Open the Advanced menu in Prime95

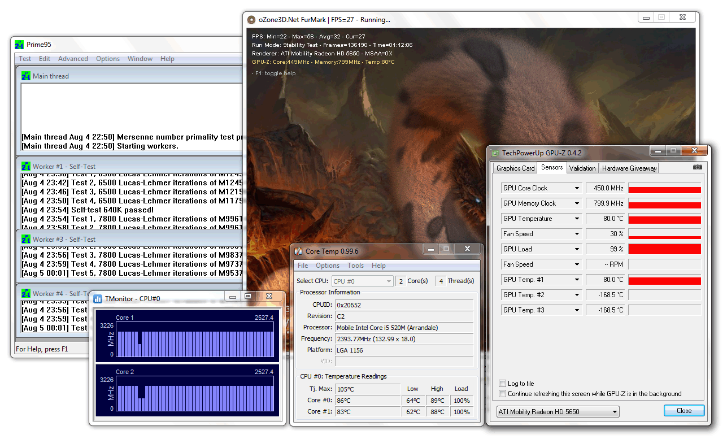(73, 59)
